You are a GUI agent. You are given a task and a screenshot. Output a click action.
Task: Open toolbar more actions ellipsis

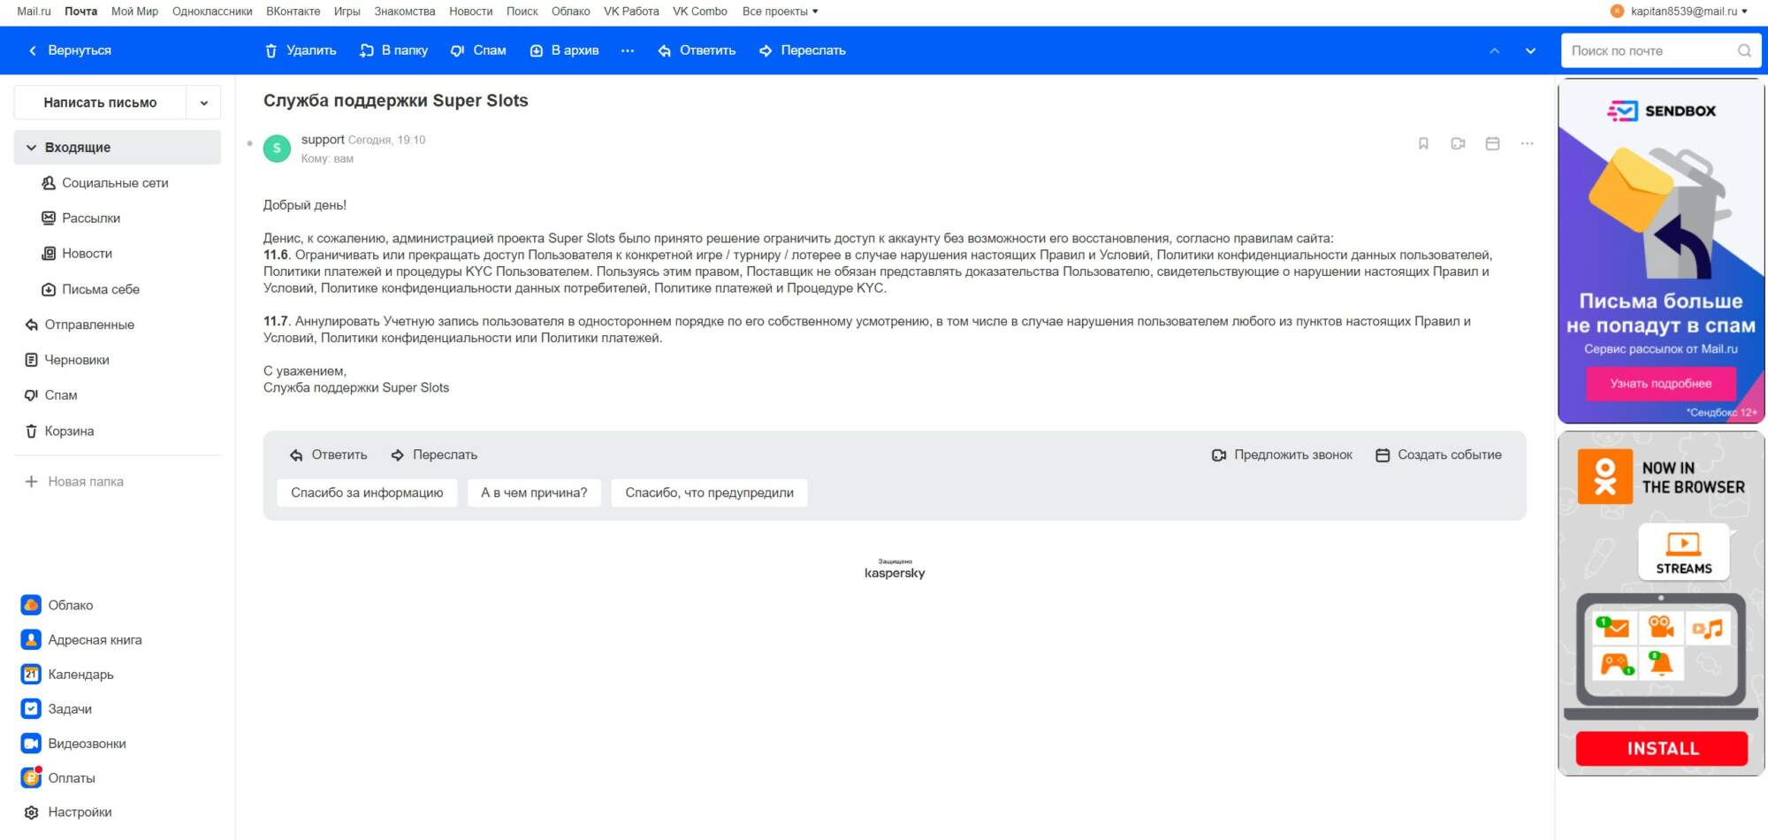pos(628,50)
